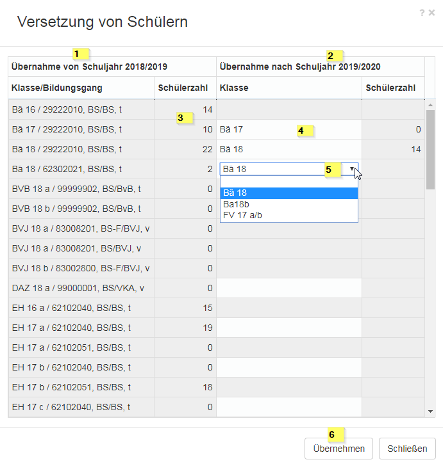
Task: Click empty class cell for EH 17 a / 62102040
Action: click(x=288, y=328)
